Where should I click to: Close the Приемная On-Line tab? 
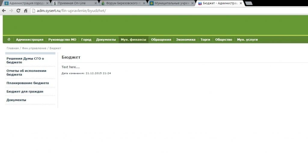pos(96,3)
